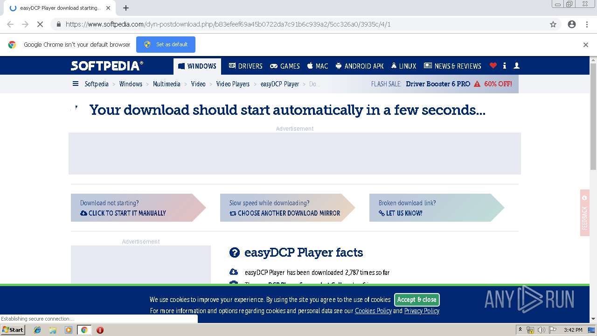Go to easyDCP Player breadcrumb link
The height and width of the screenshot is (336, 597).
pyautogui.click(x=280, y=84)
